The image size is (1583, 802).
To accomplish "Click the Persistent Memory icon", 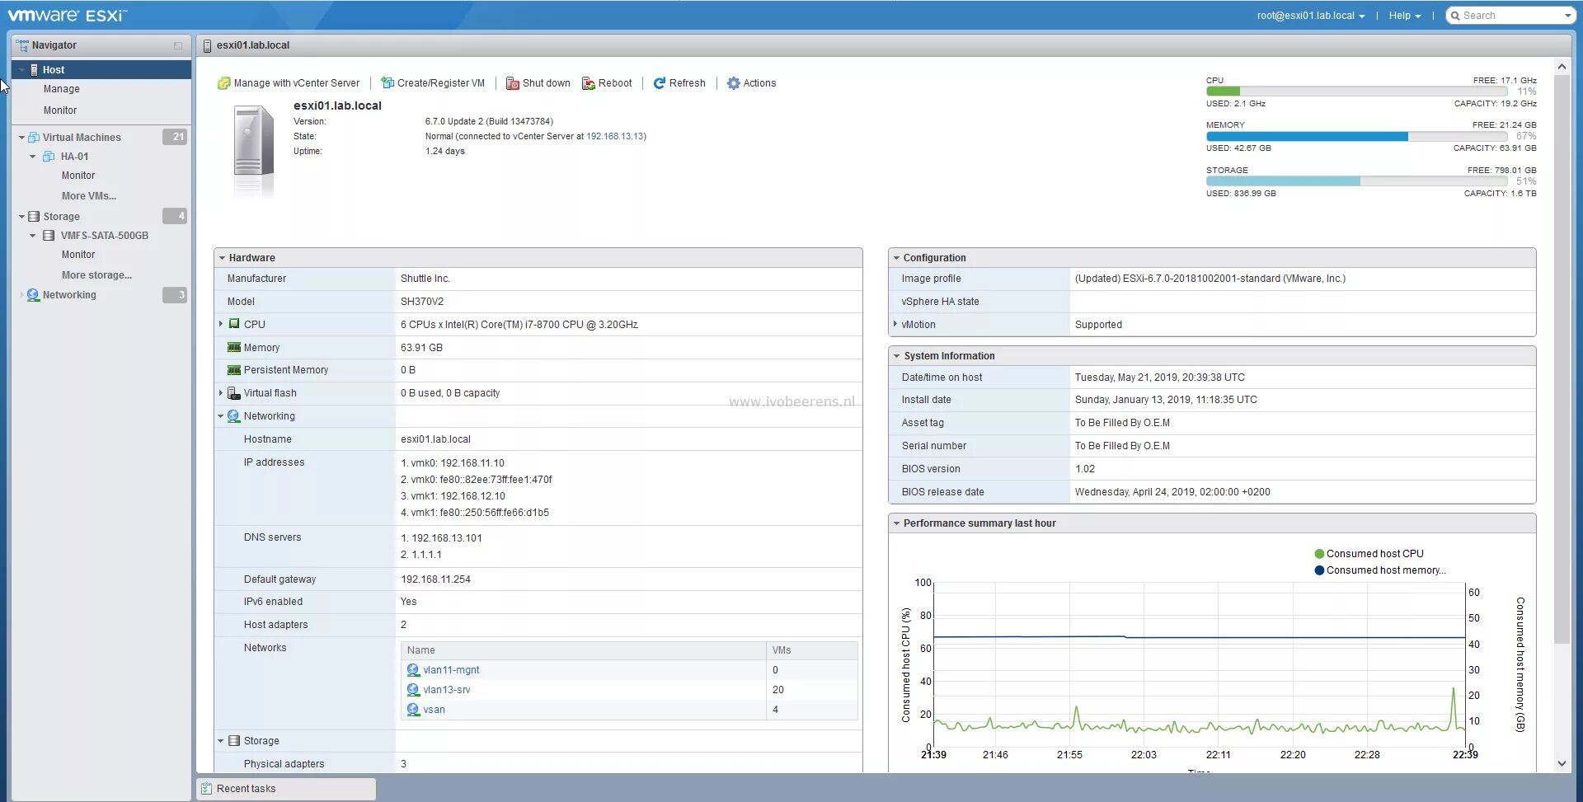I will tap(234, 370).
